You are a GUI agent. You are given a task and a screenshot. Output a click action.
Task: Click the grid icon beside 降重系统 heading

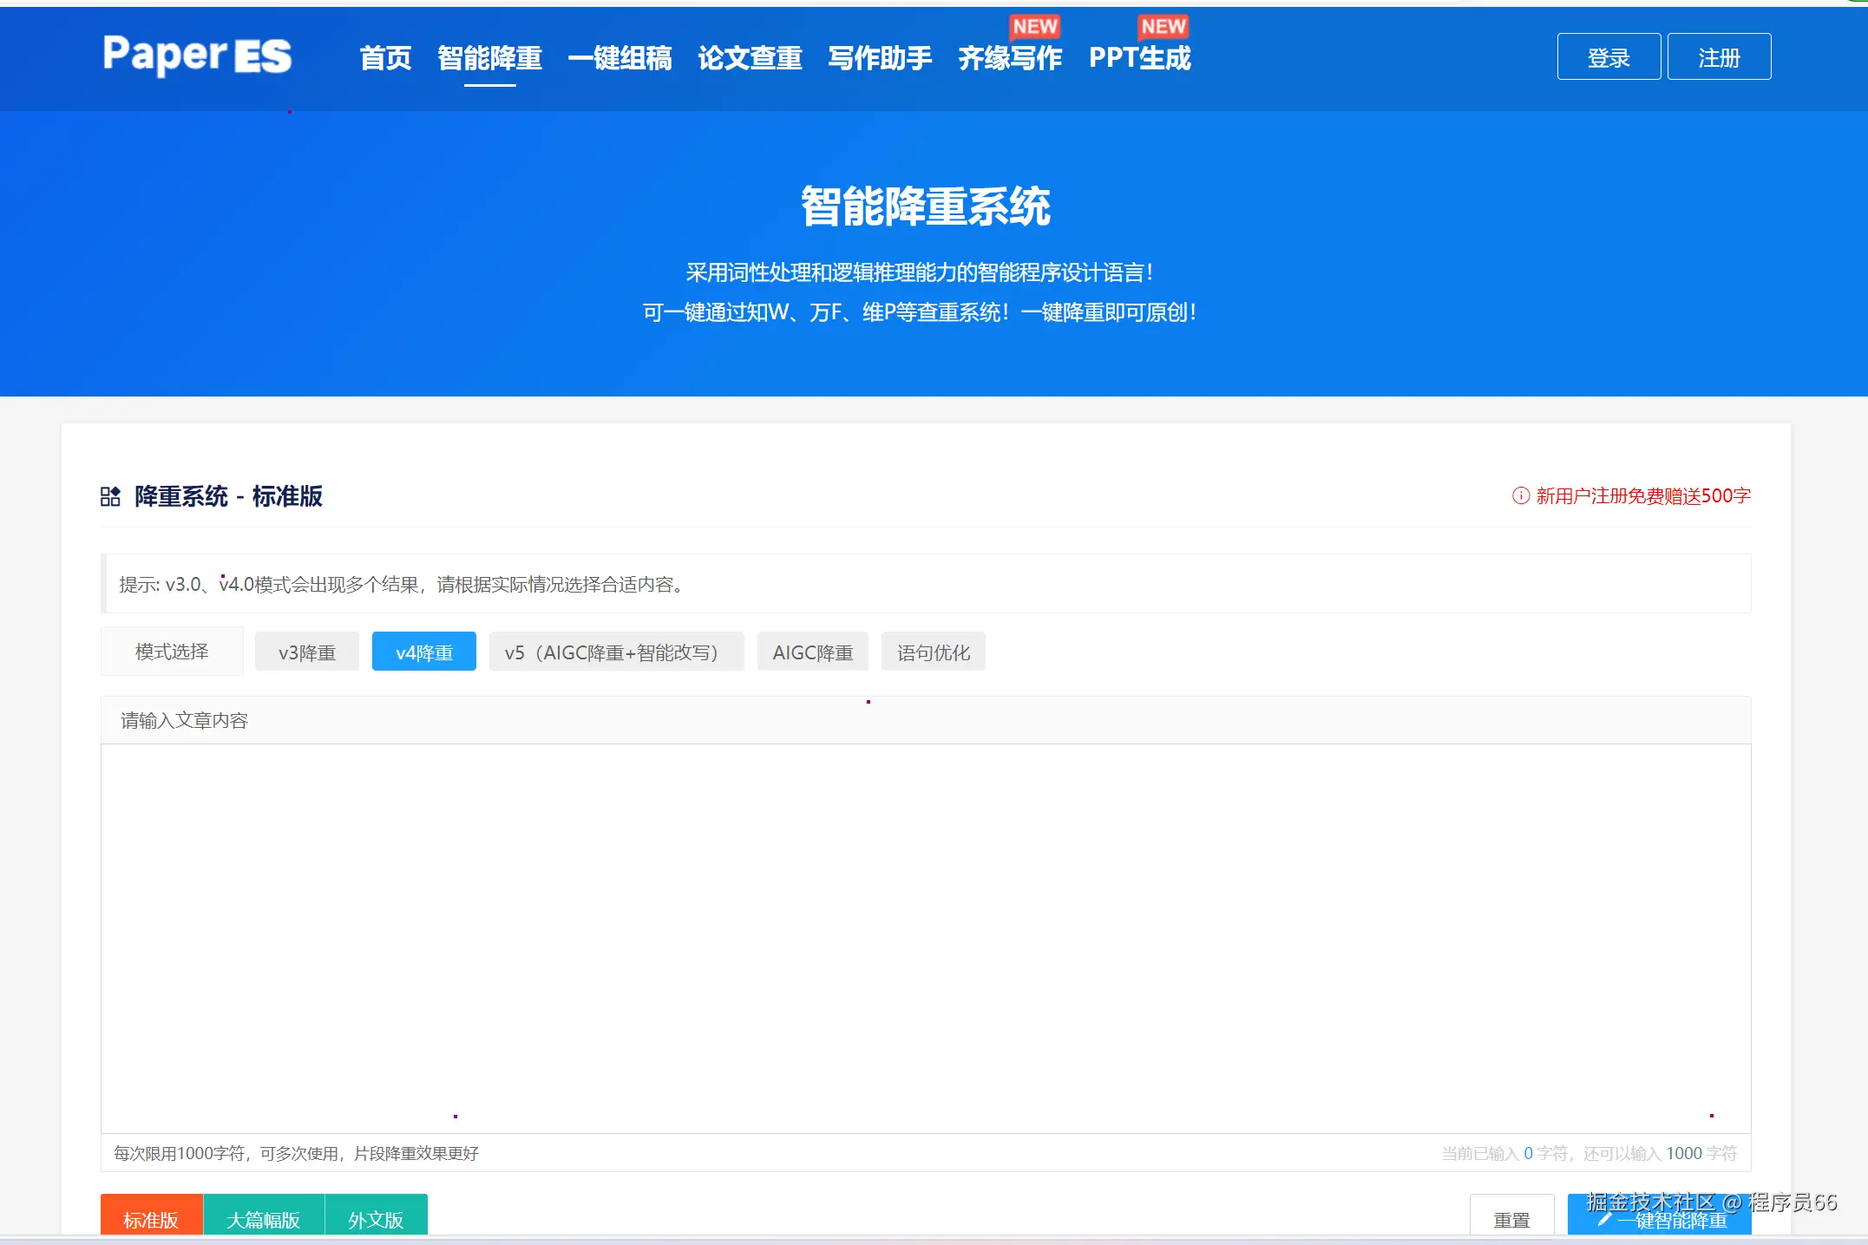[x=110, y=496]
